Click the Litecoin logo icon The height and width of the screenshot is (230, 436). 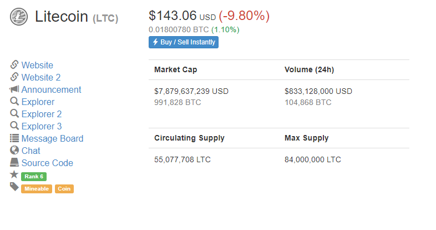pyautogui.click(x=19, y=17)
